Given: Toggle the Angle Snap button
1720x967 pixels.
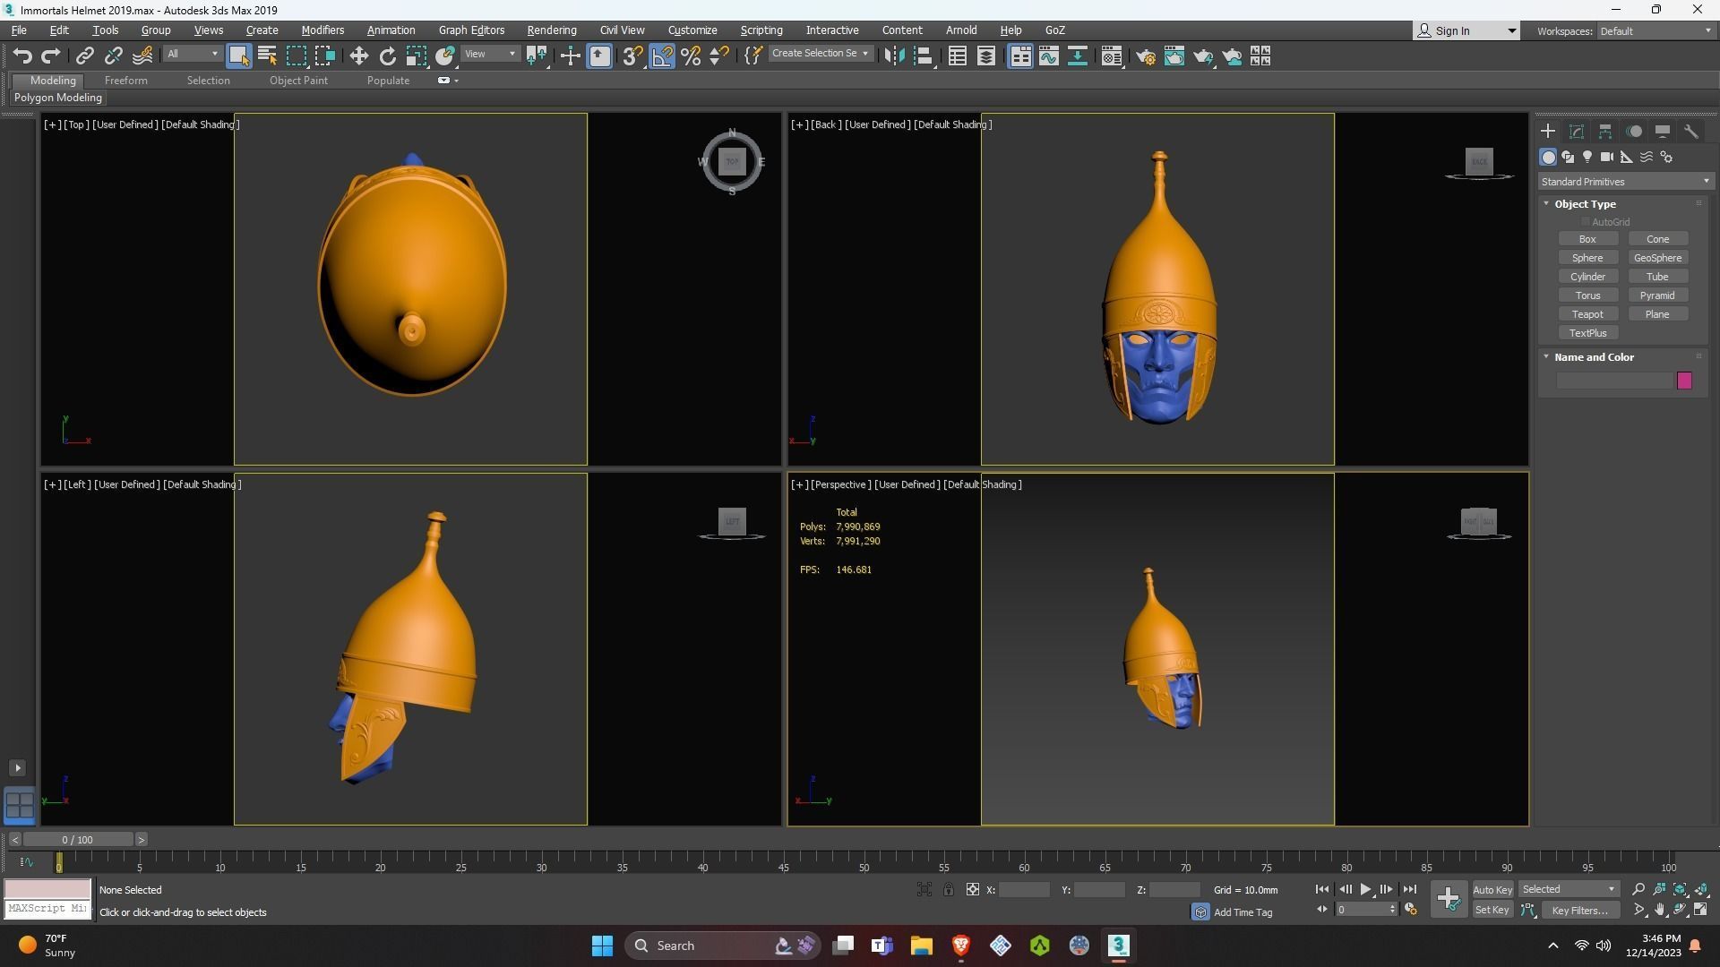Looking at the screenshot, I should point(662,56).
